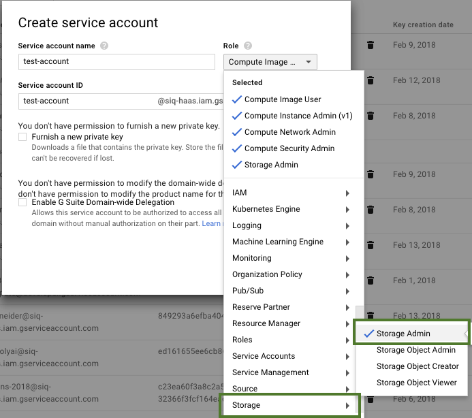Delete the key dated Feb 13, 2018 with trash icon
Screen dimensions: 472x418
click(x=371, y=244)
